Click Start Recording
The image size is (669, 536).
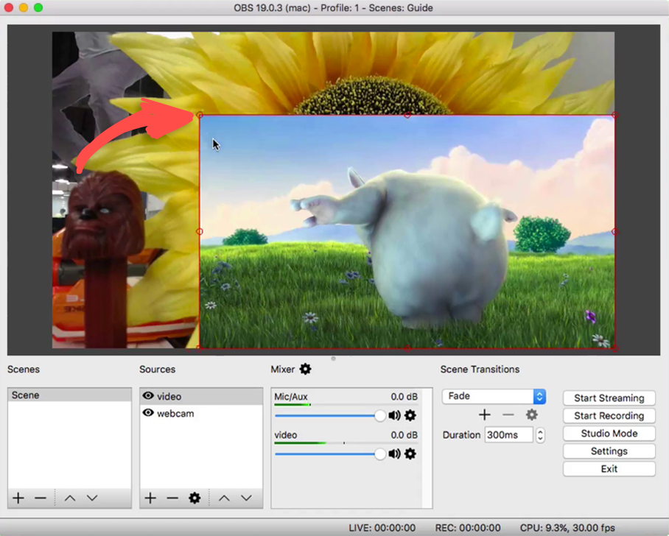coord(609,416)
